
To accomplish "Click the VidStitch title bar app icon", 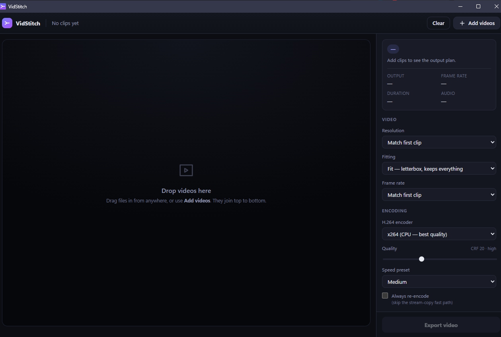I will pyautogui.click(x=3, y=6).
